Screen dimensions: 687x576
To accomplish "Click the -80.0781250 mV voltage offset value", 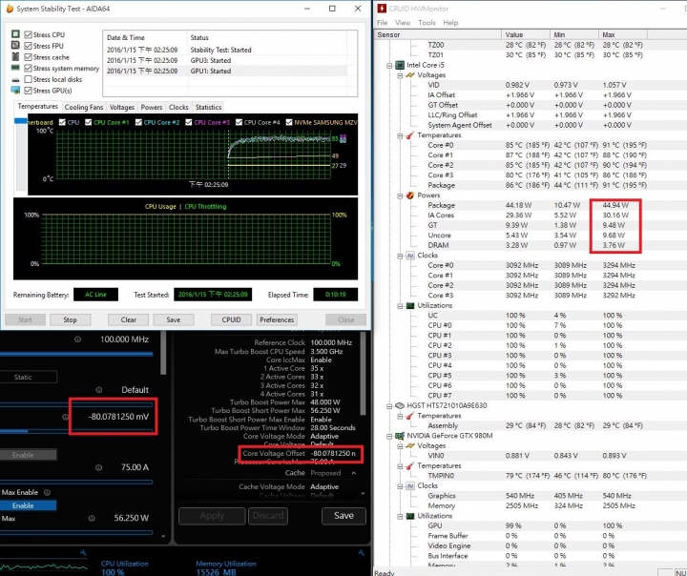I will [118, 417].
